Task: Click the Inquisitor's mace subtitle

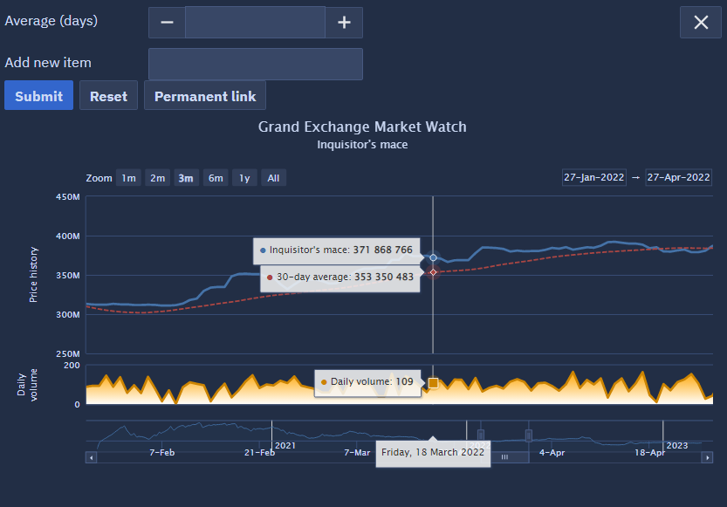Action: tap(362, 145)
